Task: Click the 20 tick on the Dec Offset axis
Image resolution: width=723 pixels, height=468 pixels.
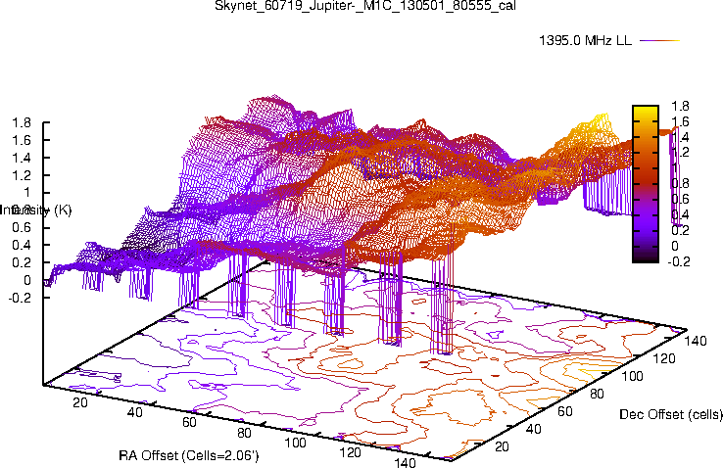Action: [x=502, y=446]
